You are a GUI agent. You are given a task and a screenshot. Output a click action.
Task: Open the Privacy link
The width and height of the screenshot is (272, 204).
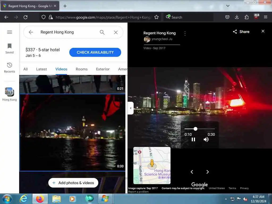click(244, 188)
